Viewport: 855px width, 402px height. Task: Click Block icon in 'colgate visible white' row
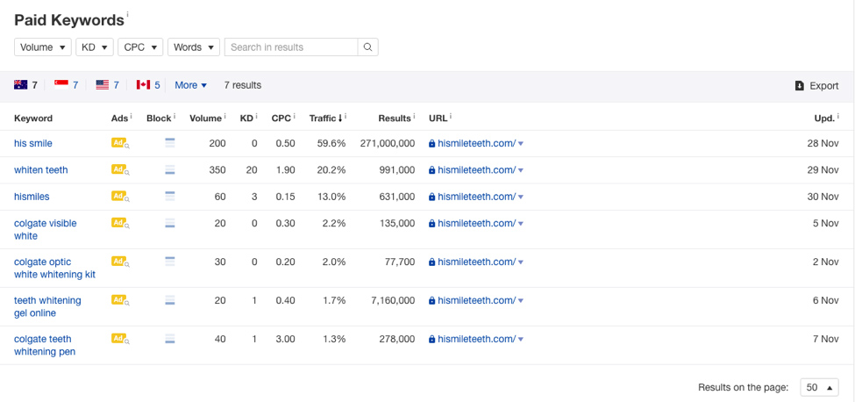[x=169, y=223]
